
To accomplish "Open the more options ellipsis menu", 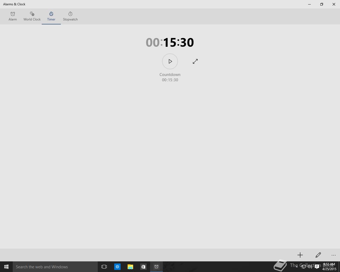I will pyautogui.click(x=334, y=255).
